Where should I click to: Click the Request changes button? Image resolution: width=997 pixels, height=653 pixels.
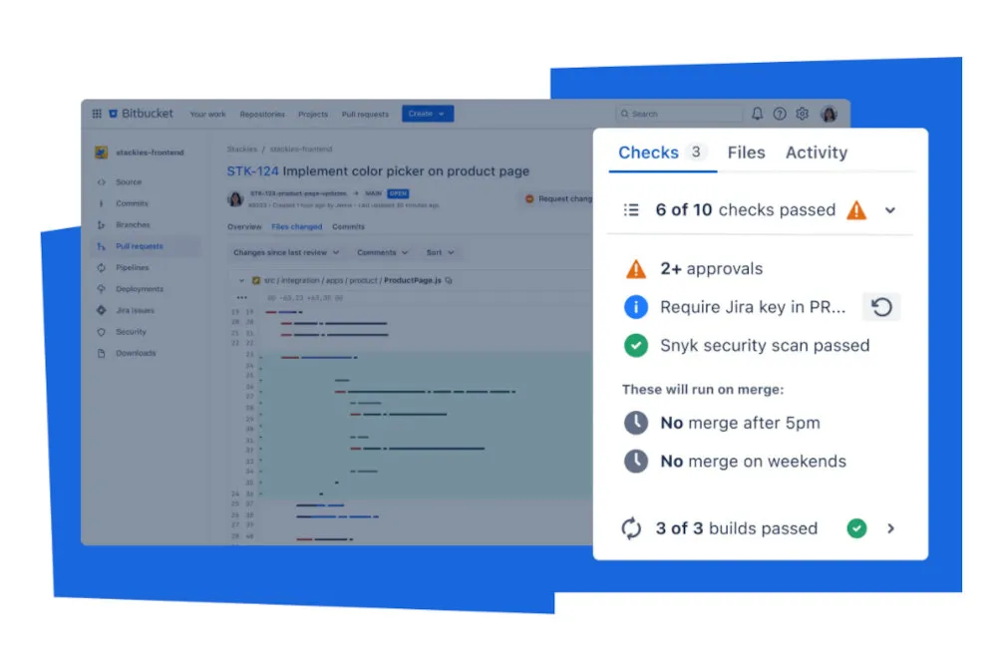(557, 199)
